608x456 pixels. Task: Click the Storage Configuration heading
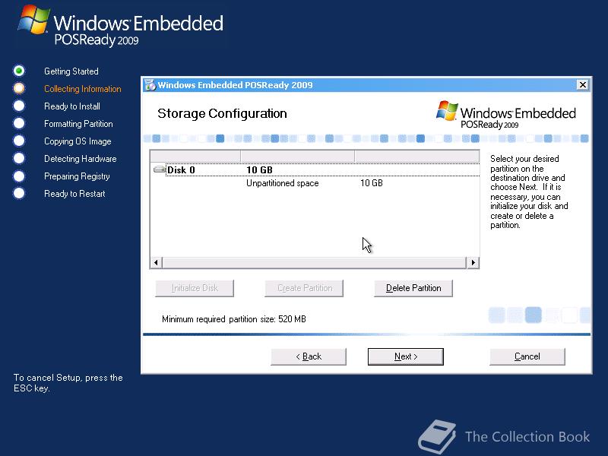coord(222,113)
